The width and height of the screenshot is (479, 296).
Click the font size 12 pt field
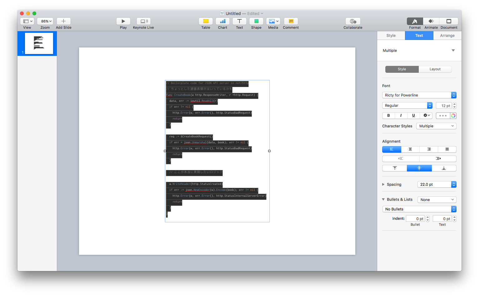pos(443,106)
